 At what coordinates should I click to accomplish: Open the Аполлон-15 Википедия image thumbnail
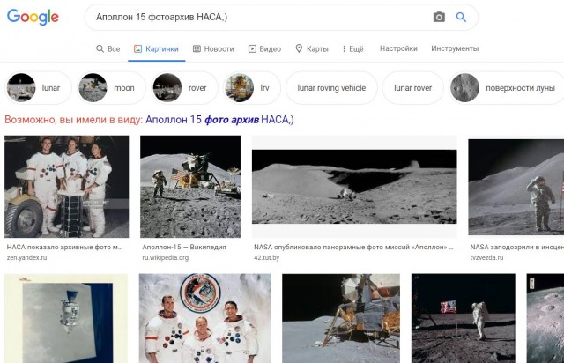tap(190, 187)
